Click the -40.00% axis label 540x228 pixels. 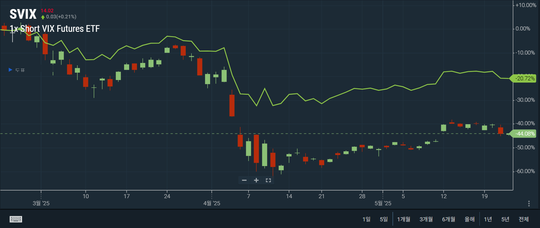click(x=525, y=123)
